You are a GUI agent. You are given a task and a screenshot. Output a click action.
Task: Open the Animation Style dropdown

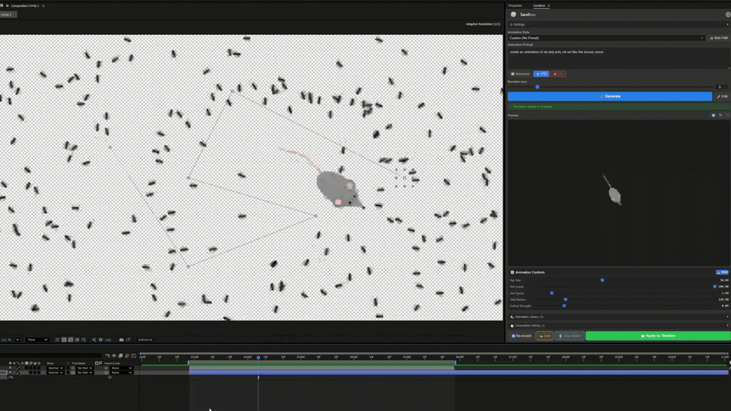point(607,37)
